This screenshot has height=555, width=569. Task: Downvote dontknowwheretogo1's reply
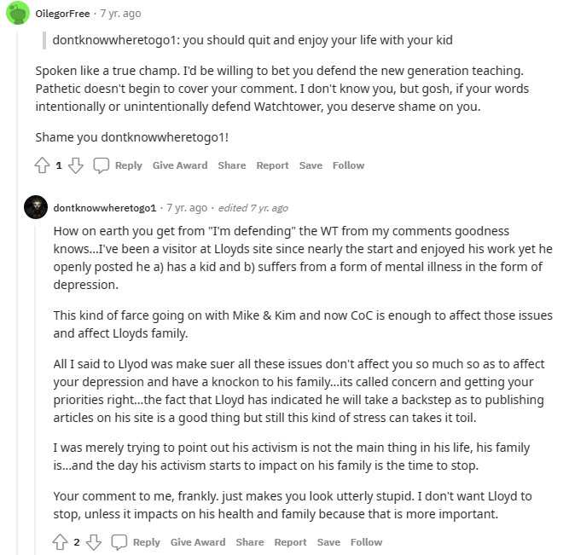pyautogui.click(x=93, y=542)
